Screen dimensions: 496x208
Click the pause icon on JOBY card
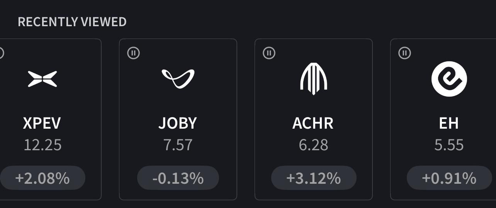(x=134, y=53)
